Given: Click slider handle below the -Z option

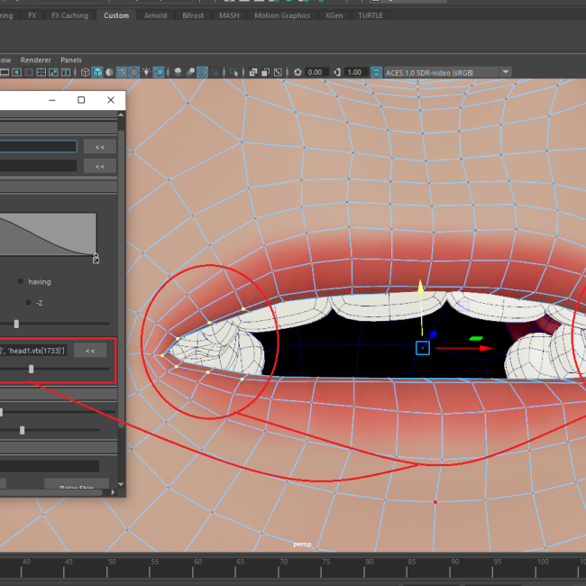Looking at the screenshot, I should (16, 324).
